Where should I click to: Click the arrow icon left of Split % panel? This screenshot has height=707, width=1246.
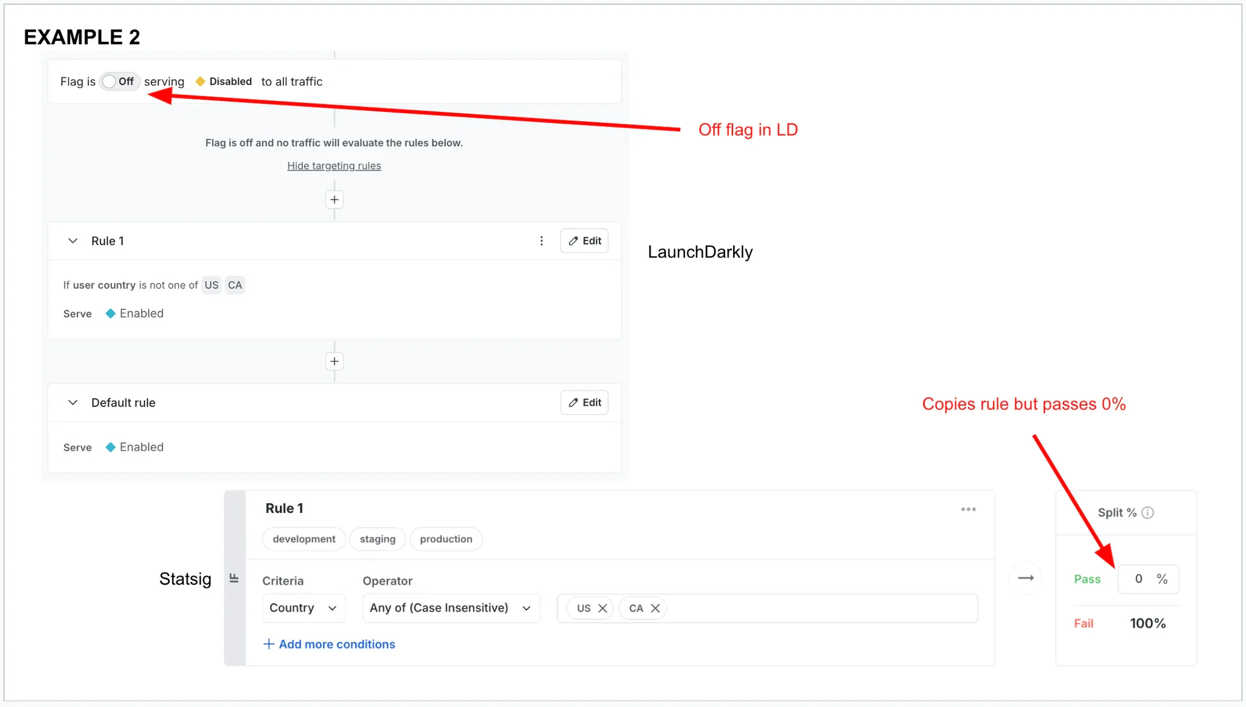(x=1026, y=578)
